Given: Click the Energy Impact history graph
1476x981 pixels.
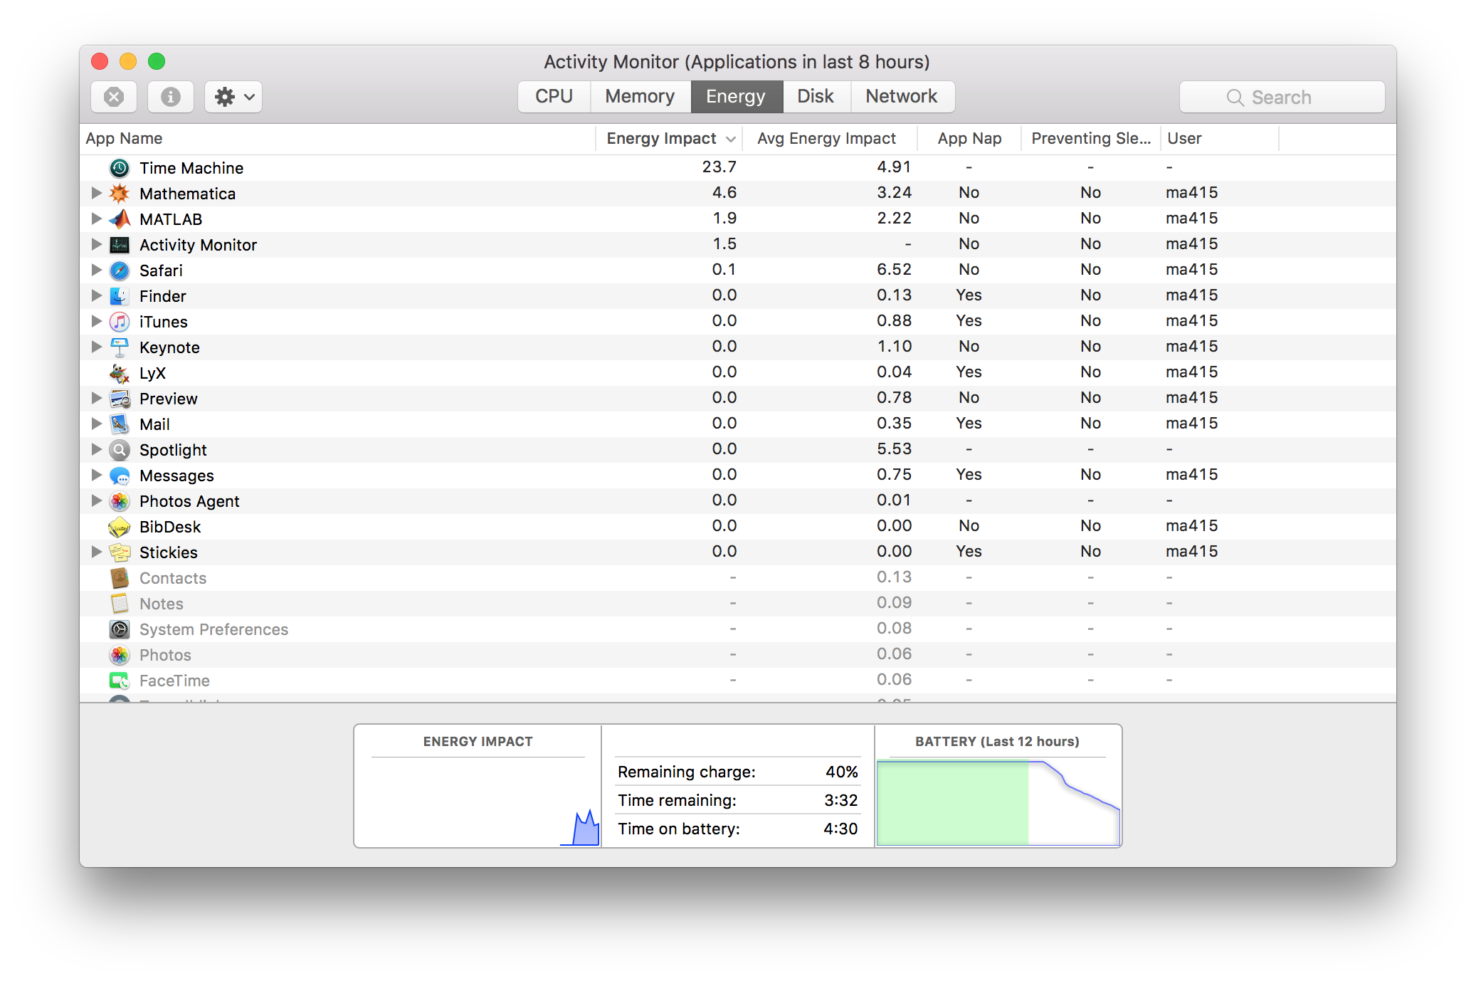Looking at the screenshot, I should [x=478, y=802].
